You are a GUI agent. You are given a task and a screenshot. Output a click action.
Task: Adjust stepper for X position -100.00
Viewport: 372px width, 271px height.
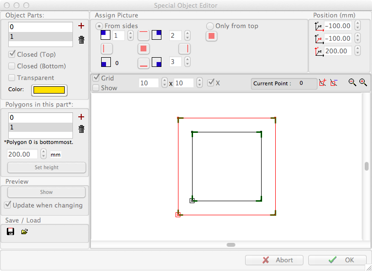(x=357, y=26)
